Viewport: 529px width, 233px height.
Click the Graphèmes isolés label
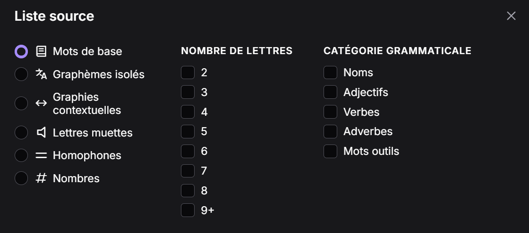(99, 74)
